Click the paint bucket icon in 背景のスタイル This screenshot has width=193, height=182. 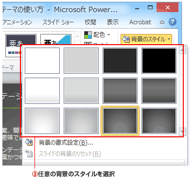(126, 39)
